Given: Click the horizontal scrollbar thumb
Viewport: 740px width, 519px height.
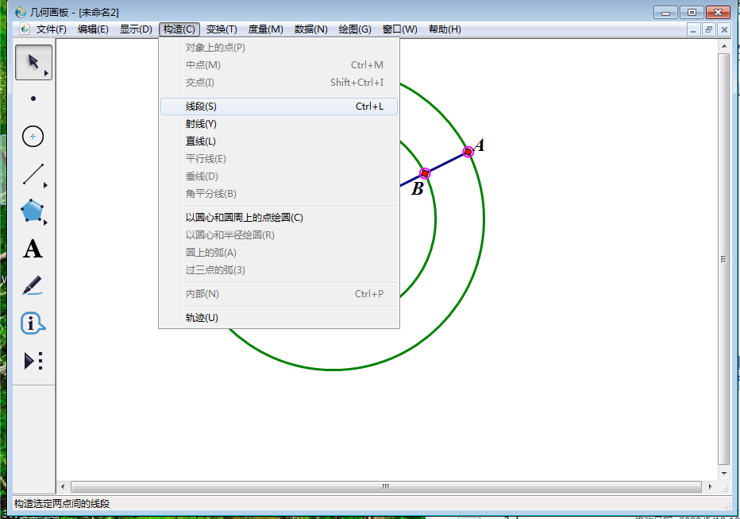Looking at the screenshot, I should [x=386, y=486].
